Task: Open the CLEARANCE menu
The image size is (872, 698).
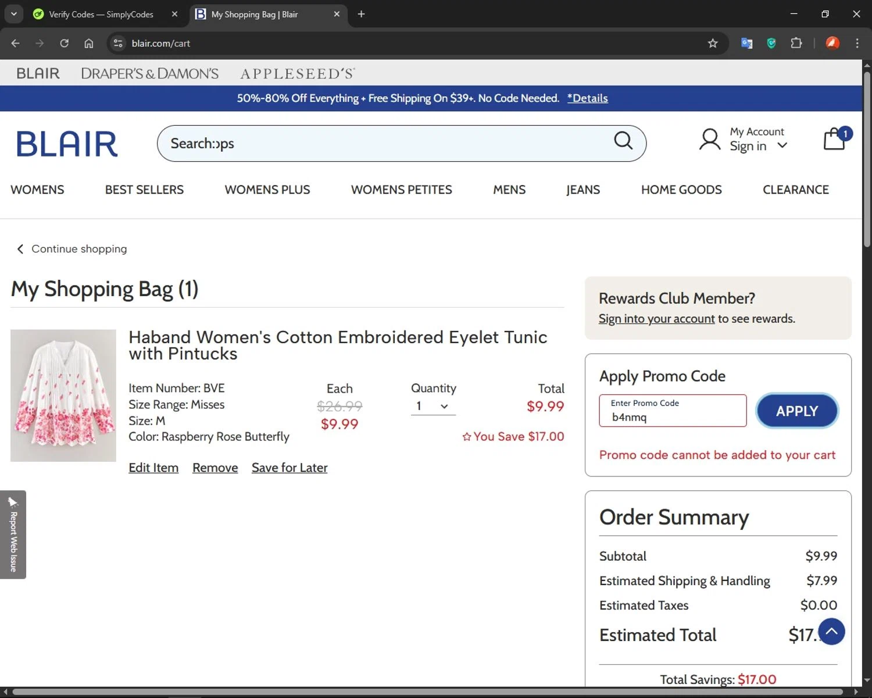Action: pyautogui.click(x=796, y=190)
